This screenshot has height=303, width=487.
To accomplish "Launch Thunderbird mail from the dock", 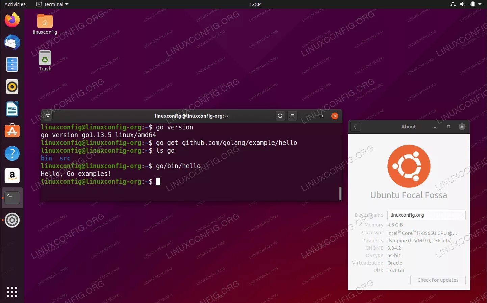I will click(x=12, y=42).
